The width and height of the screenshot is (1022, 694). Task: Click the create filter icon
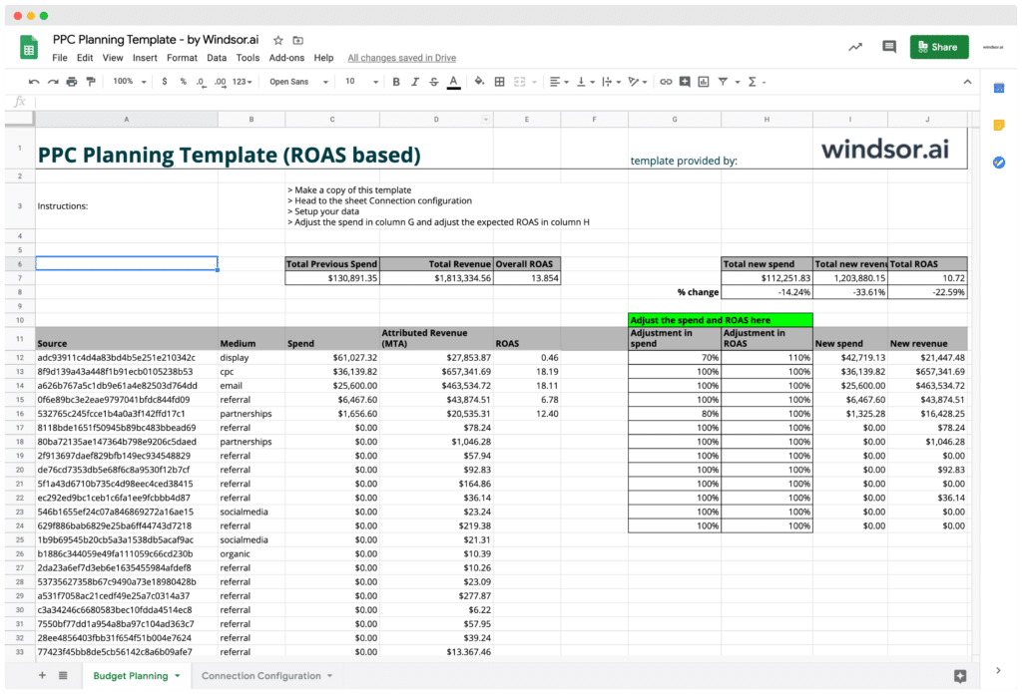pos(723,82)
